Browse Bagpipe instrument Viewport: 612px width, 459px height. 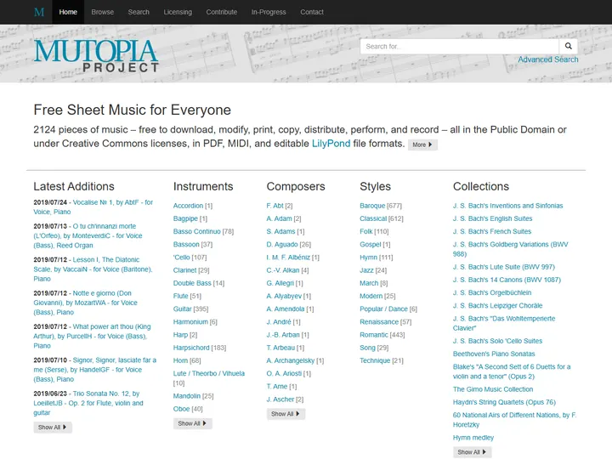[185, 218]
